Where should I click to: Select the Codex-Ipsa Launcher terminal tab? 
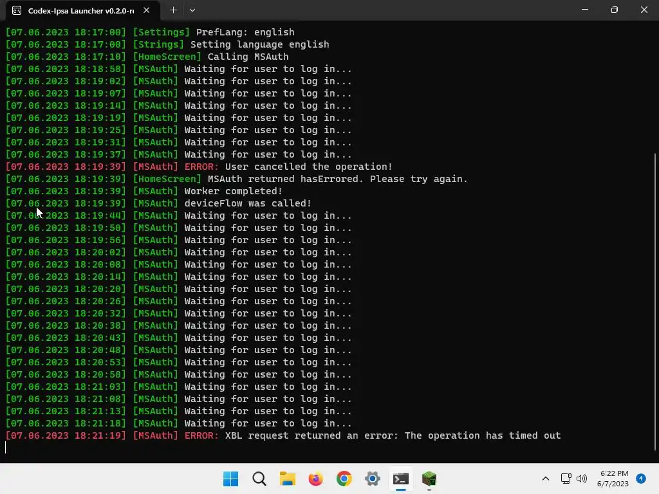coord(82,10)
